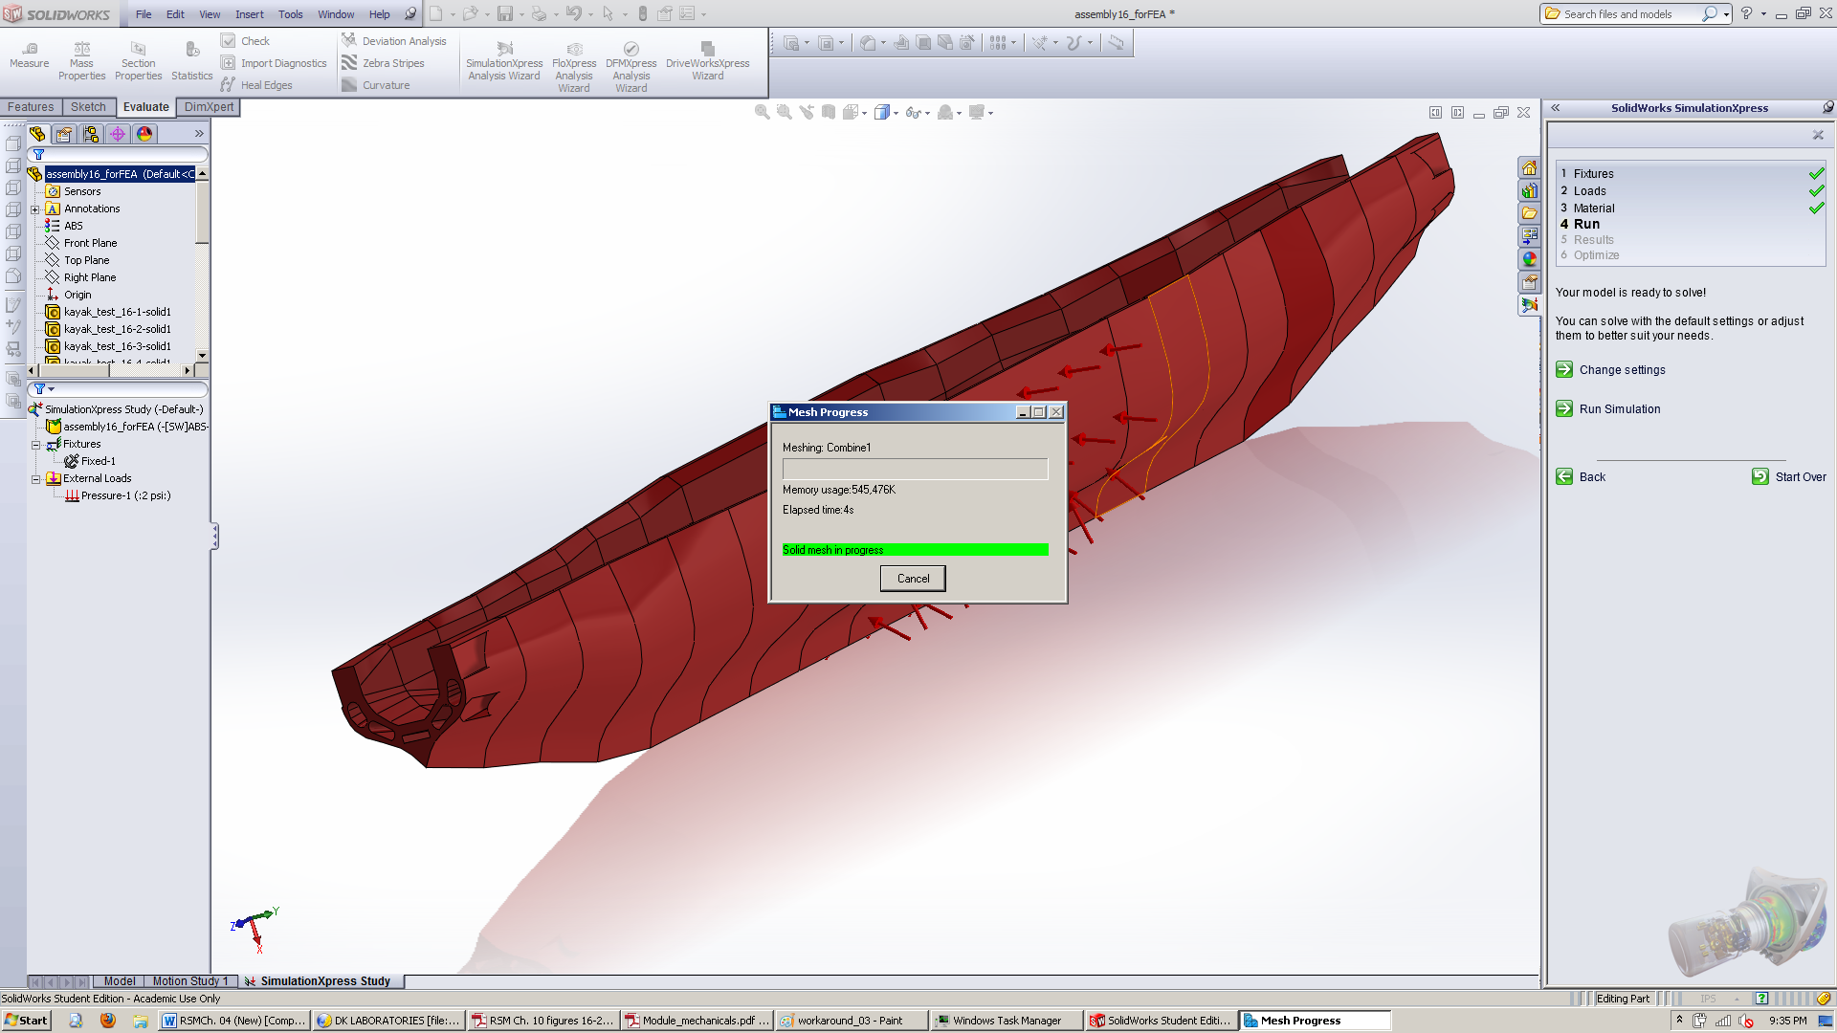Open SolidWorks Resources task pane tab

[x=1529, y=168]
